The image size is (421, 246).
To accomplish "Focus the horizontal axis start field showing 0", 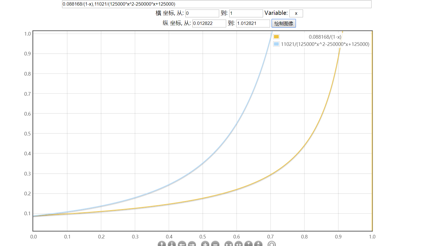I will coord(202,13).
